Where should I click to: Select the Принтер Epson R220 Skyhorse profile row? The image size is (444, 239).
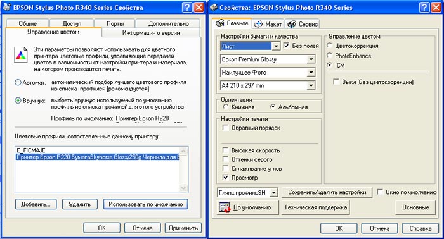pos(98,157)
